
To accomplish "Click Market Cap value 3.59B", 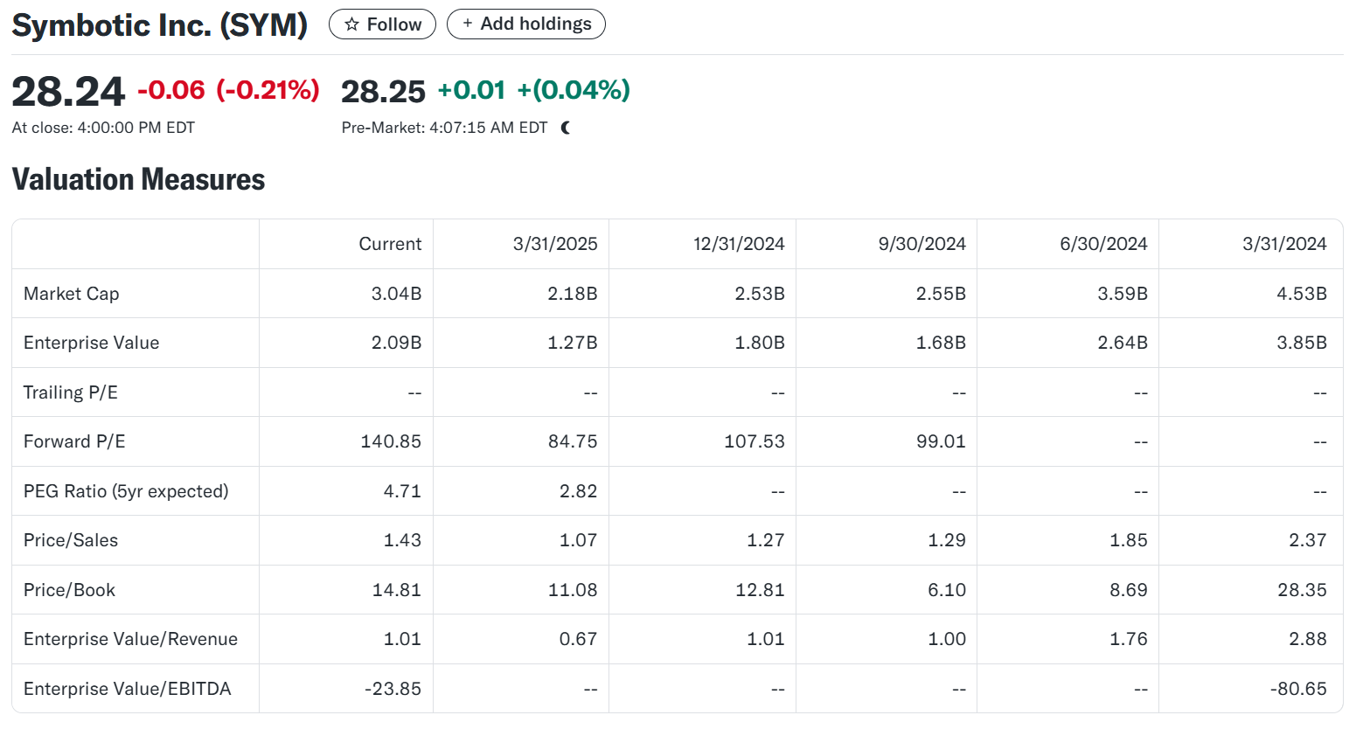I will [1123, 294].
